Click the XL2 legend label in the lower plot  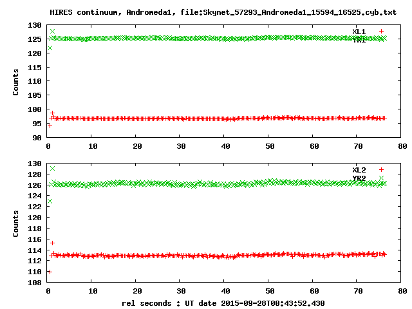(x=359, y=170)
